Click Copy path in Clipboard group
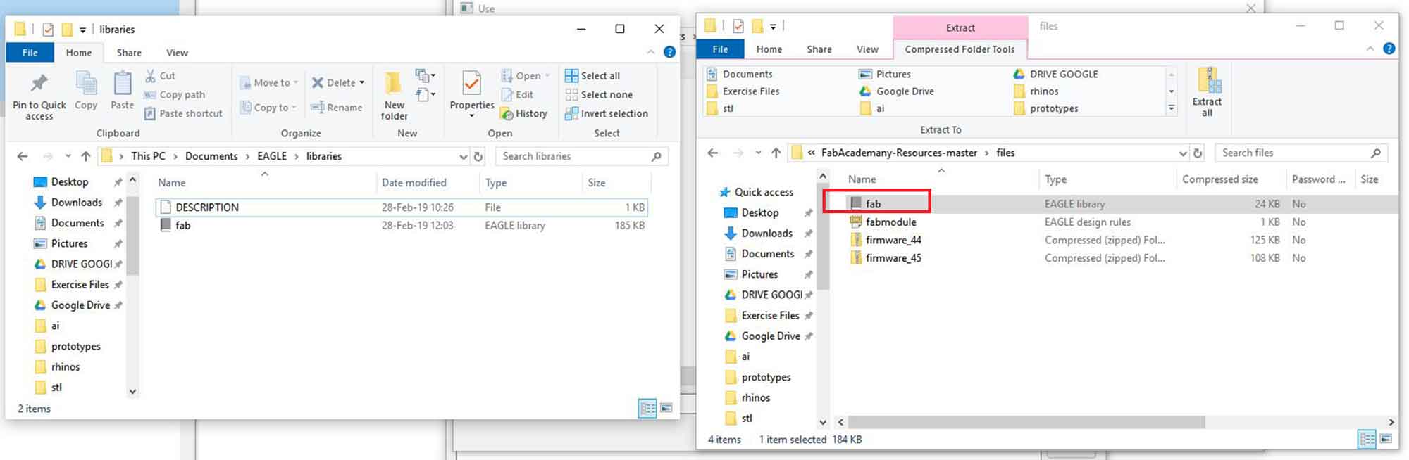The height and width of the screenshot is (460, 1409). click(175, 95)
